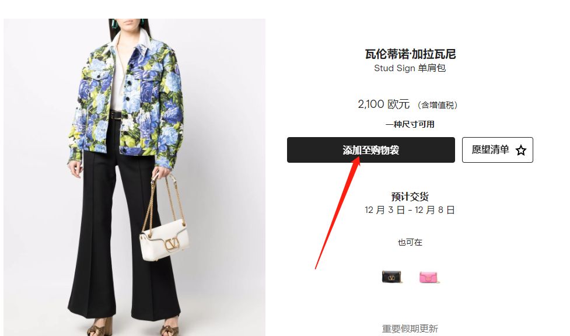Select the black bag colour thumbnail
Screen dimensions: 570x336
click(392, 277)
